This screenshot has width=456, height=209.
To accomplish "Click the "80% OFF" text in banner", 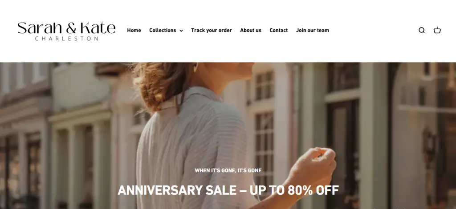I will point(313,190).
